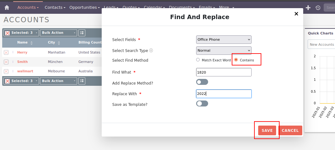This screenshot has width=335, height=150.
Task: Enable the Save as Template switch
Action: 202,104
